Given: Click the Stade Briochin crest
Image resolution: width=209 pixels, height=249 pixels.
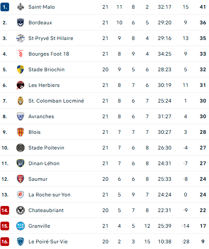Looking at the screenshot, I should pos(20,70).
